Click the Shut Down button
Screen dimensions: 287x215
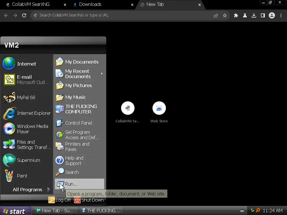pos(89,200)
